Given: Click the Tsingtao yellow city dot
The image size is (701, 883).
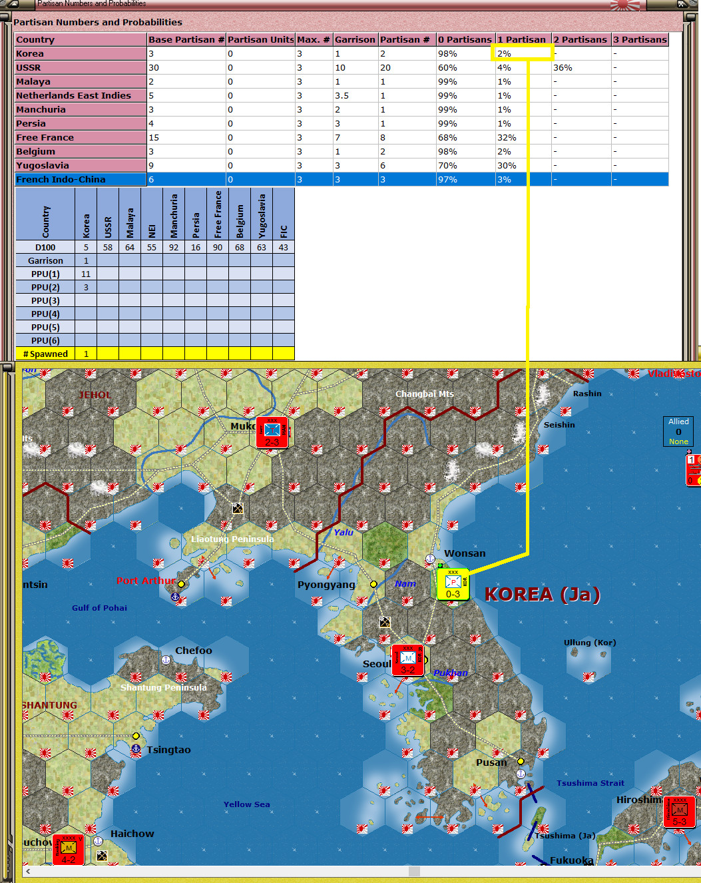Looking at the screenshot, I should (136, 736).
